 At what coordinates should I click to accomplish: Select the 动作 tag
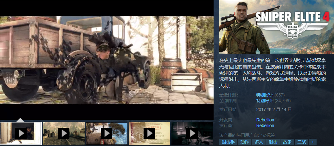(244, 142)
